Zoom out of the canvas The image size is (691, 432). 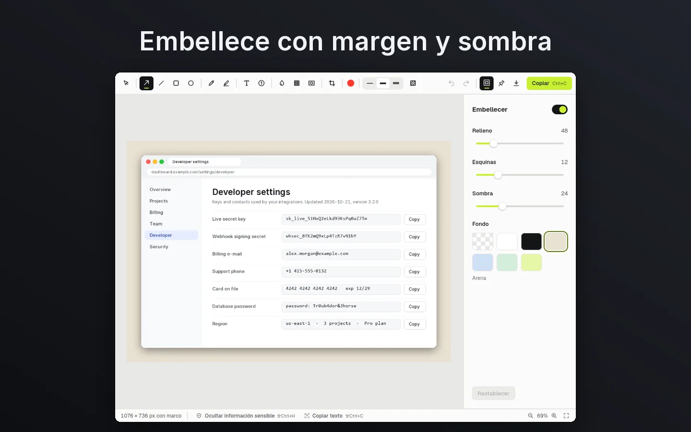point(530,416)
